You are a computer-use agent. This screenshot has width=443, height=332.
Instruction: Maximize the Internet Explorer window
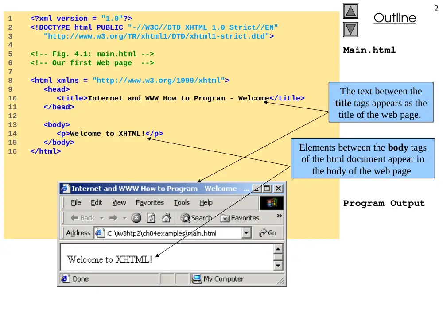267,189
